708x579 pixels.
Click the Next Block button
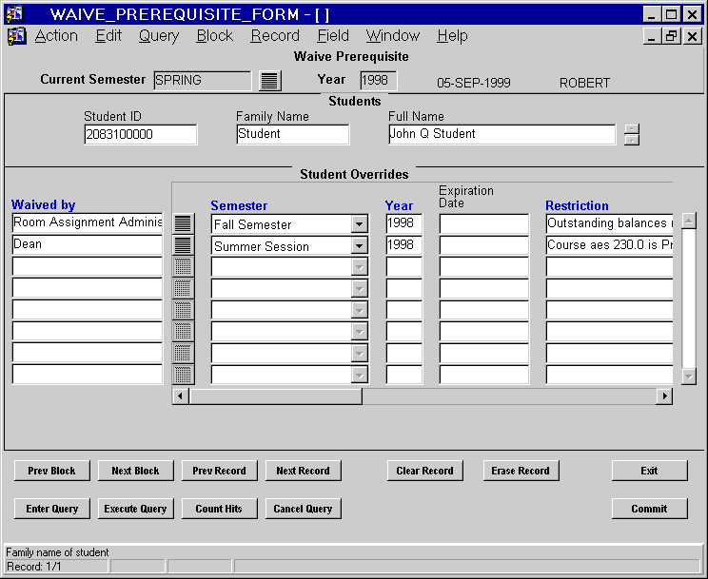point(135,471)
